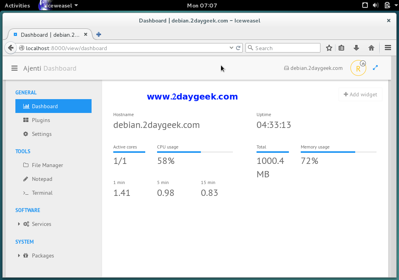Open the user R avatar menu
This screenshot has width=399, height=280.
point(358,68)
